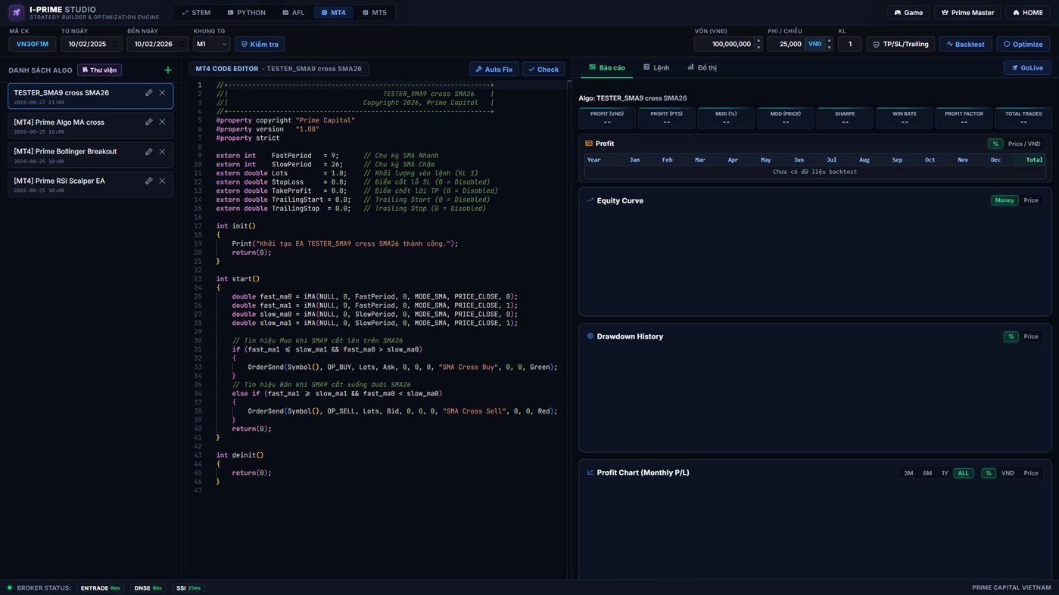Open the Đồ thị chart tab
The height and width of the screenshot is (595, 1059).
pyautogui.click(x=702, y=67)
